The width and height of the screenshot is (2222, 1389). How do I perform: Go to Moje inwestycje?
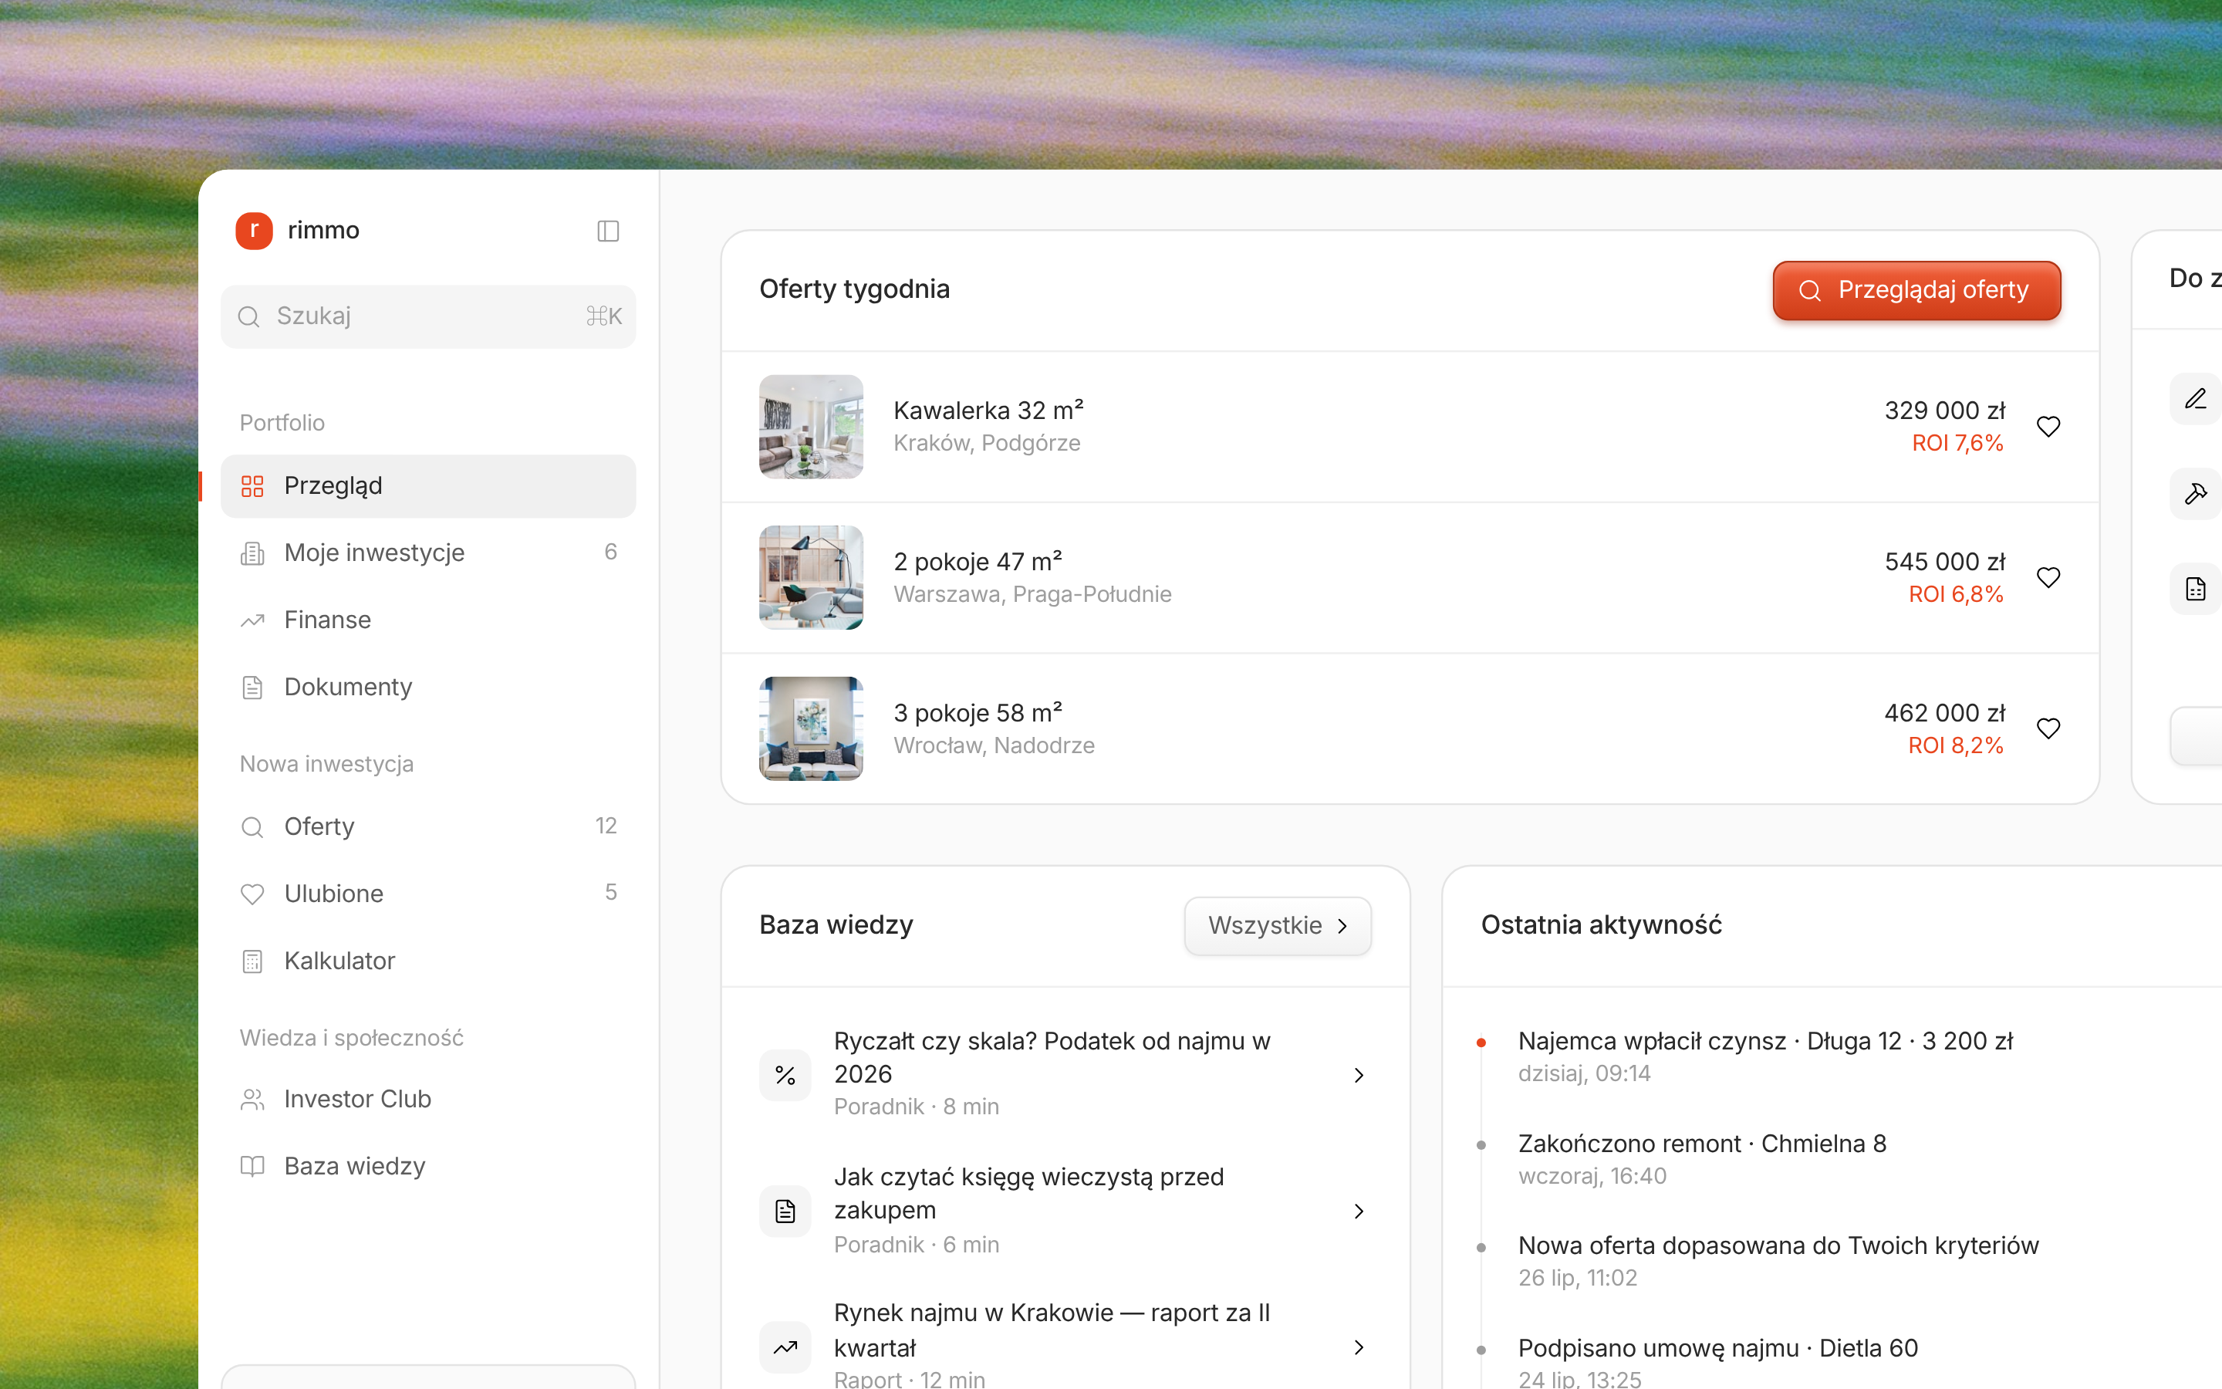pos(428,553)
